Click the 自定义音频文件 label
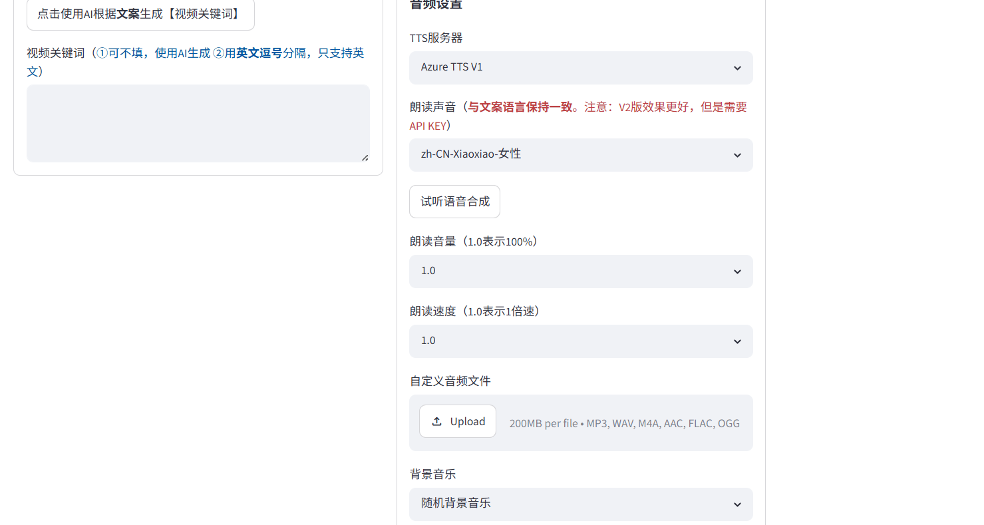Image resolution: width=984 pixels, height=525 pixels. [x=450, y=381]
